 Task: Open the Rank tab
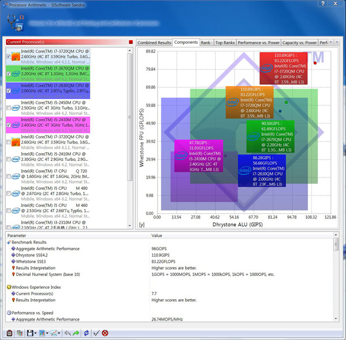pyautogui.click(x=205, y=43)
